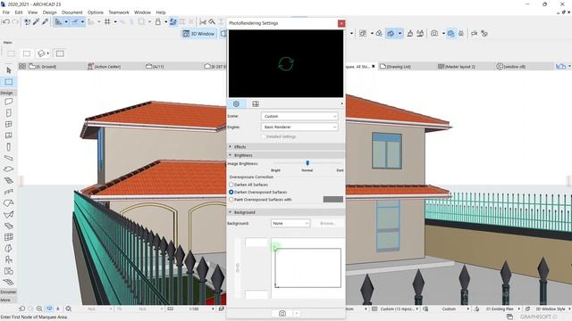Screen dimensions: 572x321
Task: Click the Trace reference icon in toolbar
Action: click(x=172, y=21)
